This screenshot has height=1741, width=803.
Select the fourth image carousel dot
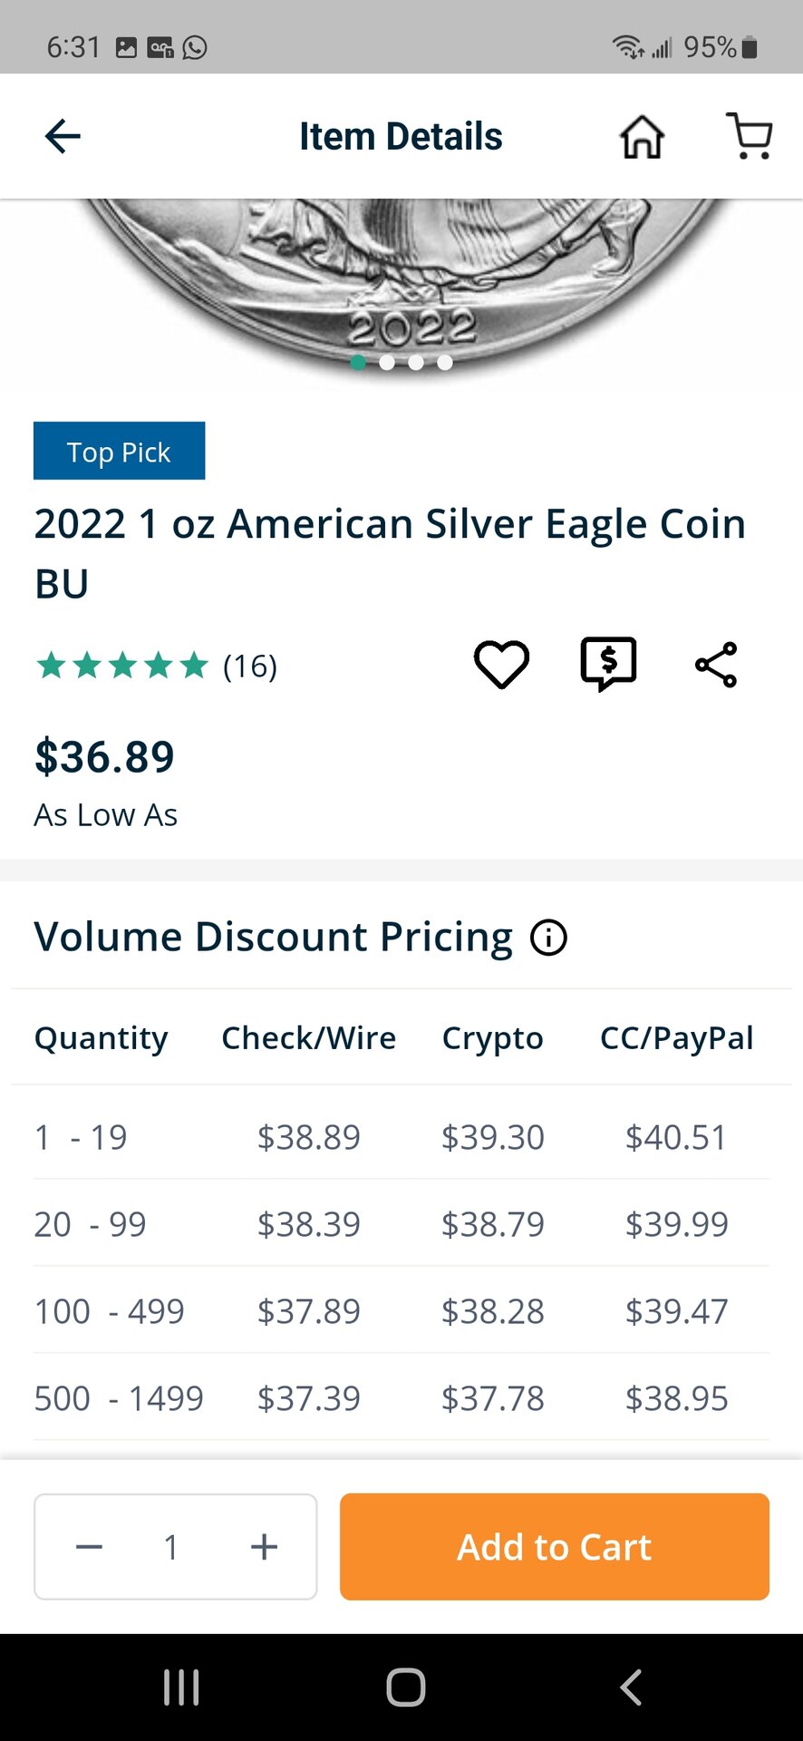pos(445,363)
